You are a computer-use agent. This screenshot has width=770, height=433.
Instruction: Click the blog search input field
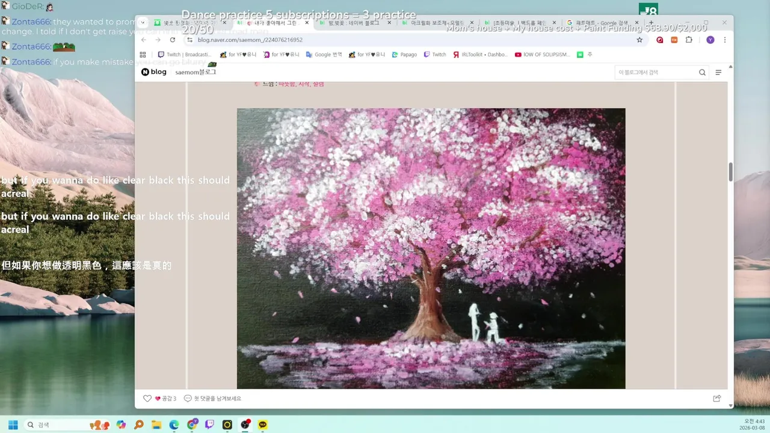[x=656, y=72]
